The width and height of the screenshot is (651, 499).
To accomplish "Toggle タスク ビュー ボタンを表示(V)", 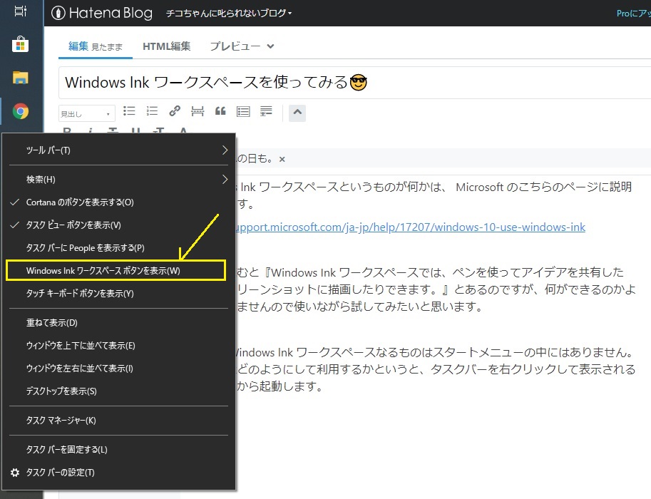I will tap(118, 225).
